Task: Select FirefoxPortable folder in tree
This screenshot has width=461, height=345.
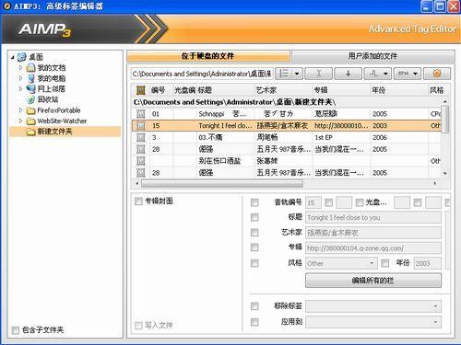Action: (59, 110)
